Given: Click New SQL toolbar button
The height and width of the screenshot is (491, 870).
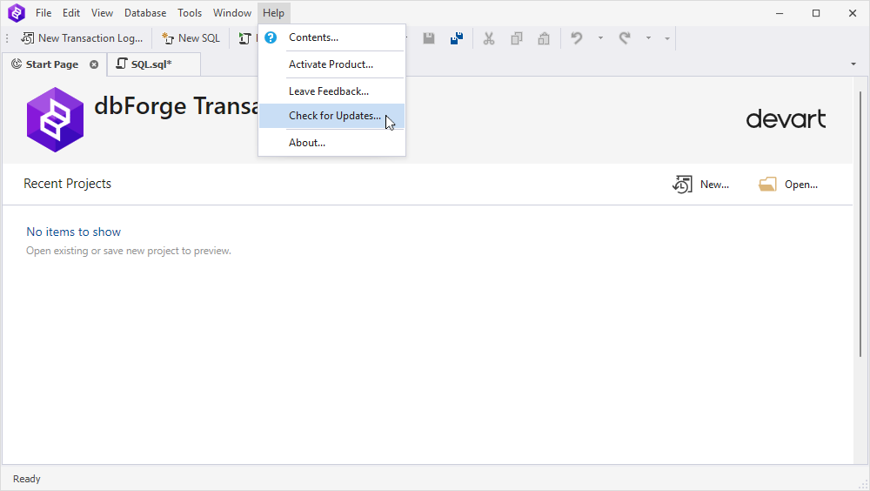Looking at the screenshot, I should tap(191, 38).
